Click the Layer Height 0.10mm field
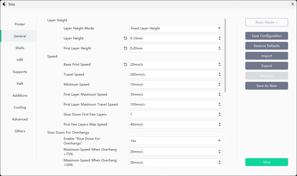 [x=176, y=38]
